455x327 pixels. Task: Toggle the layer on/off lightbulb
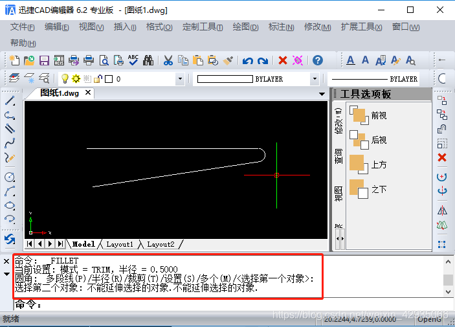click(x=65, y=79)
